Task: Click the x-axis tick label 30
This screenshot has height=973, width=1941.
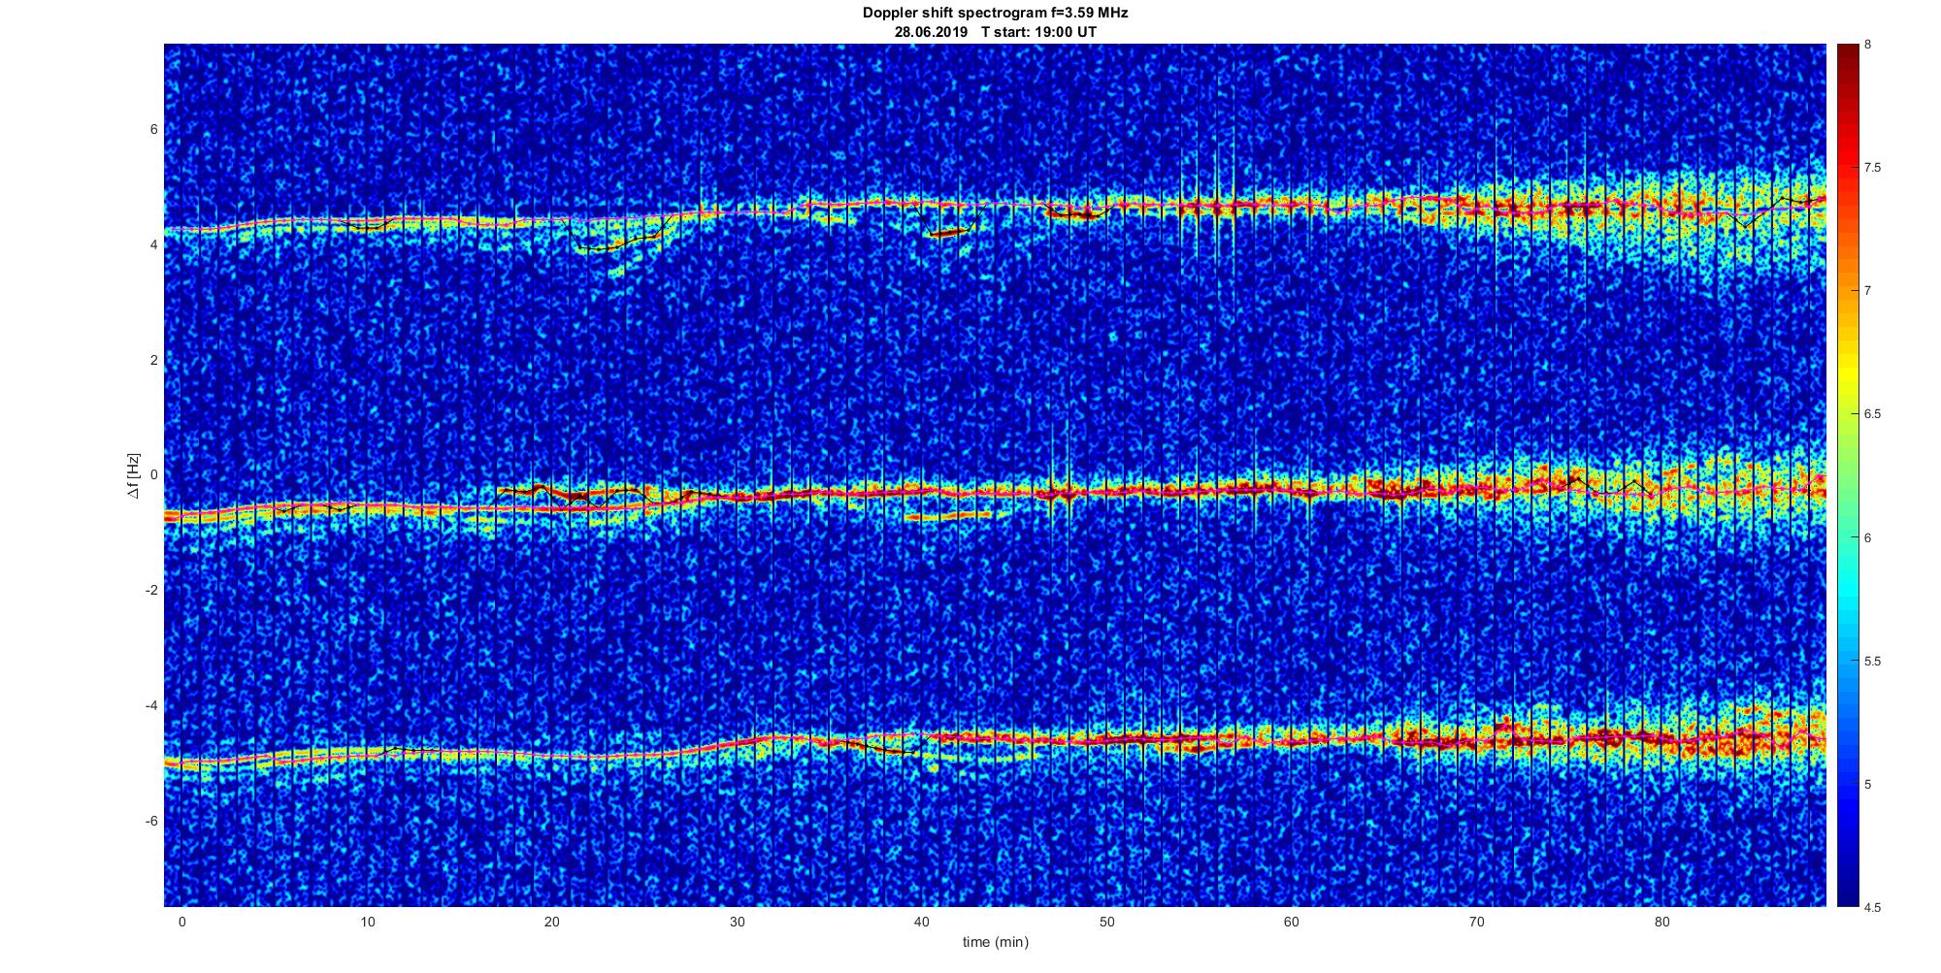Action: (x=737, y=922)
